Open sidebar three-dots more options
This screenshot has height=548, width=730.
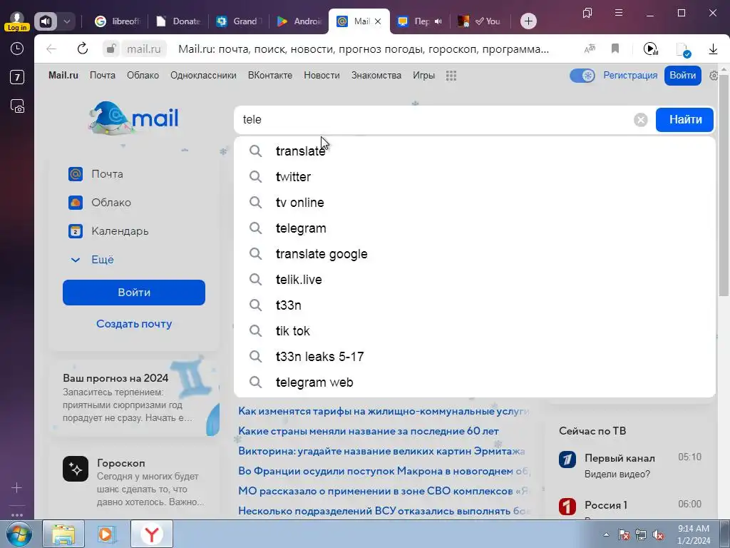click(17, 515)
